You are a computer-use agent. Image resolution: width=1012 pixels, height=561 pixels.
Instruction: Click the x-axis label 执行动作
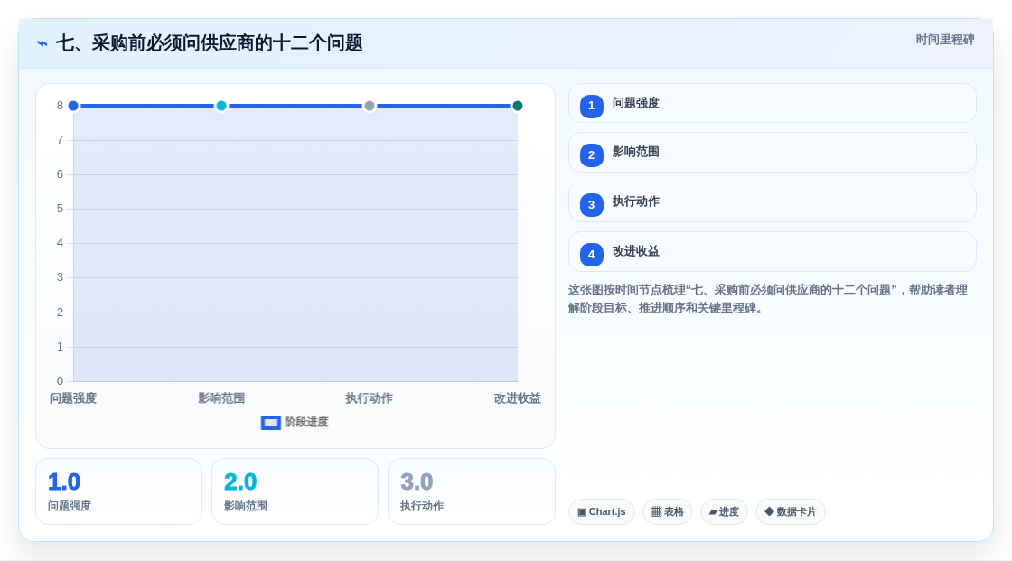coord(370,398)
